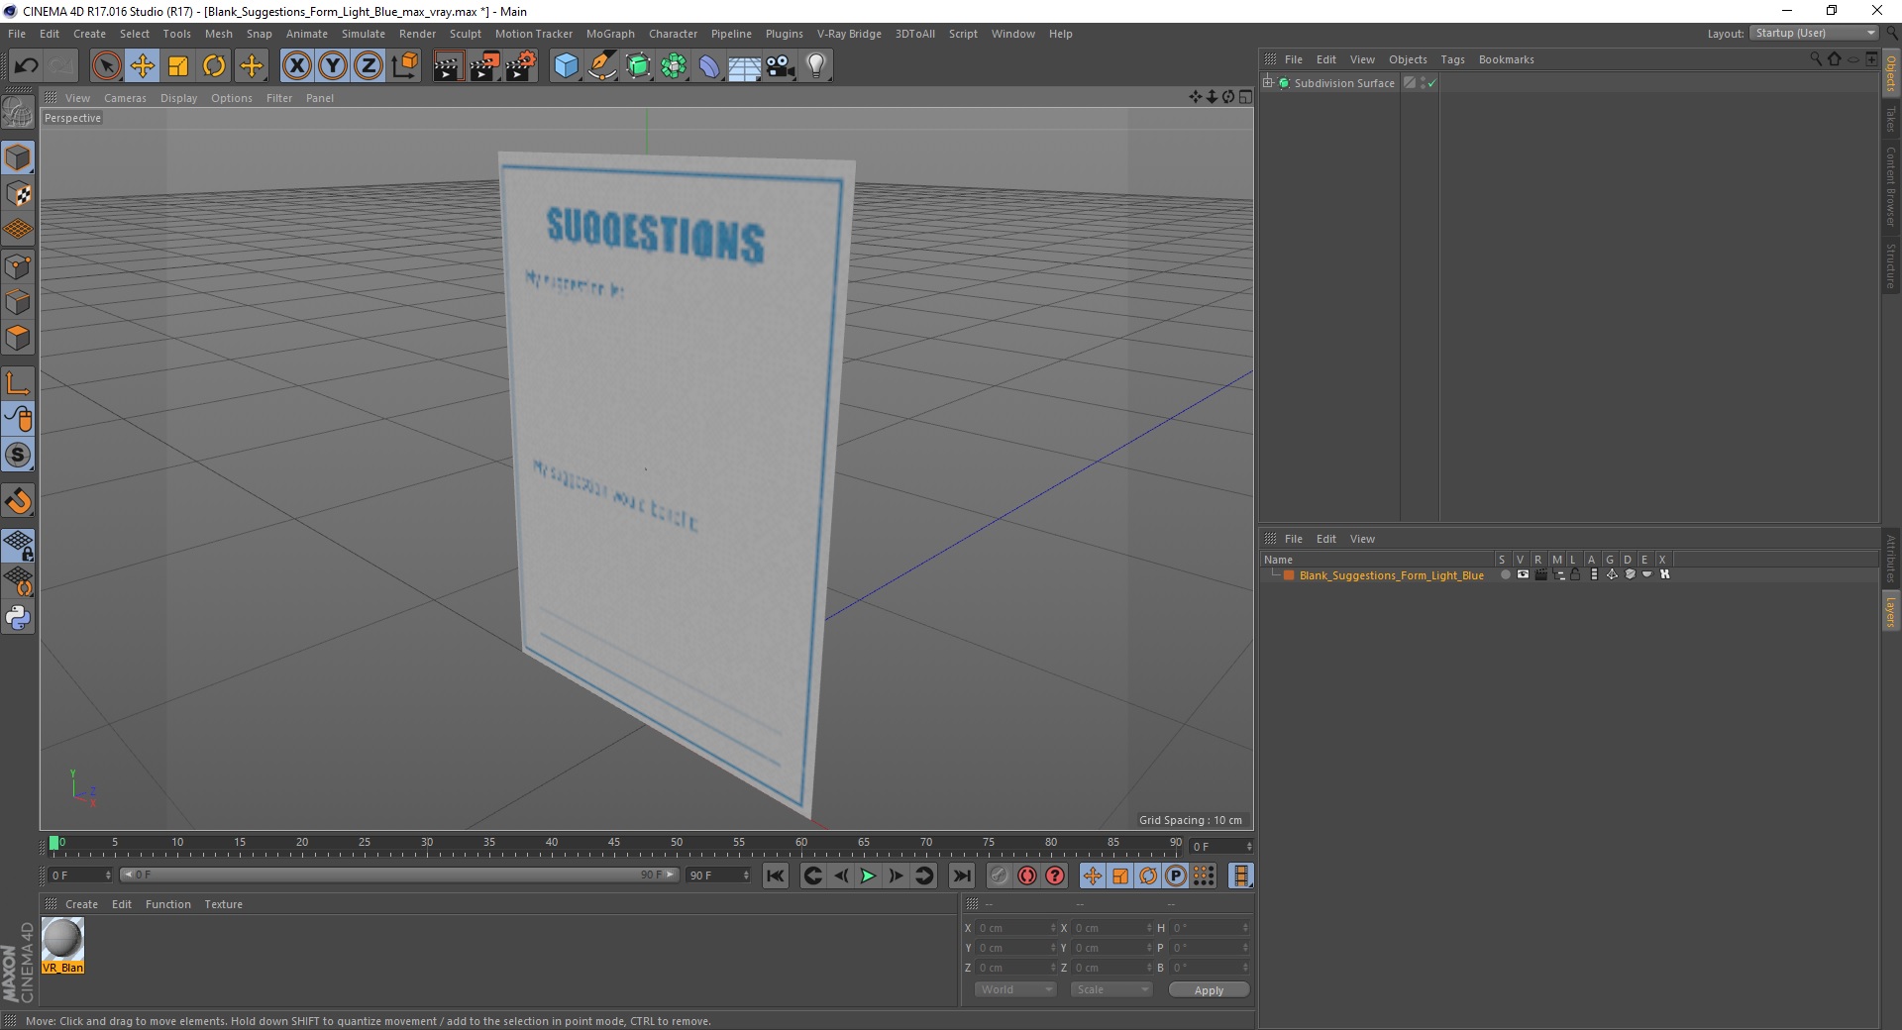Screen dimensions: 1902x1030
Task: Toggle Subdivision Surface visibility dots
Action: tap(1423, 83)
